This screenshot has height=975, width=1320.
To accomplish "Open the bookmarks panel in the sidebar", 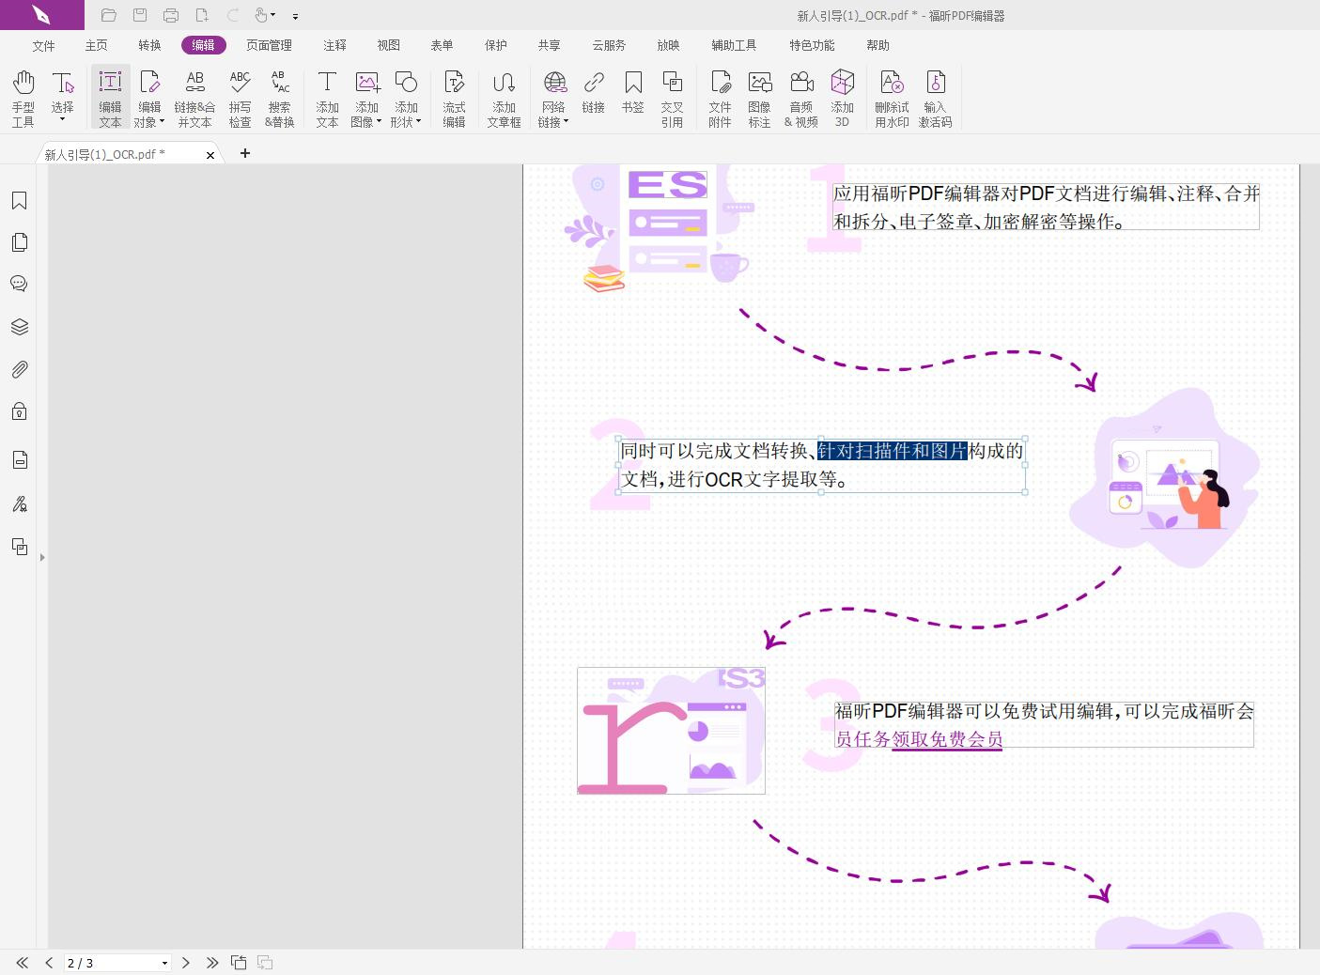I will [x=20, y=200].
